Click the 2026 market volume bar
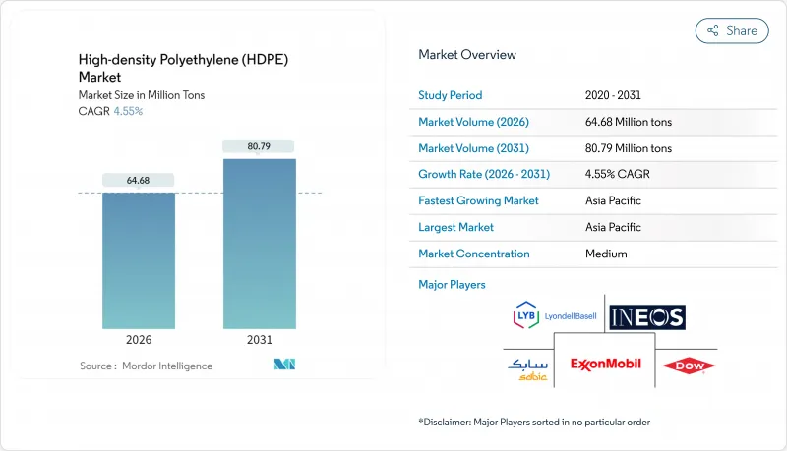Screen dimensions: 787x451 (x=139, y=260)
